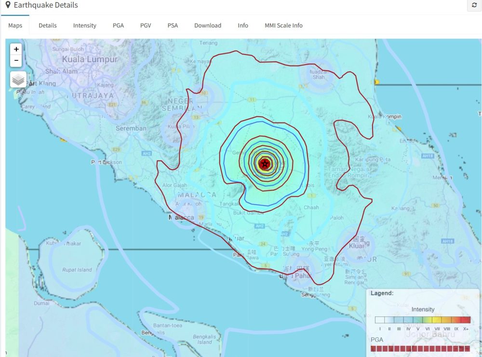Click the Earthquake Details title
The width and height of the screenshot is (482, 357).
pyautogui.click(x=46, y=5)
